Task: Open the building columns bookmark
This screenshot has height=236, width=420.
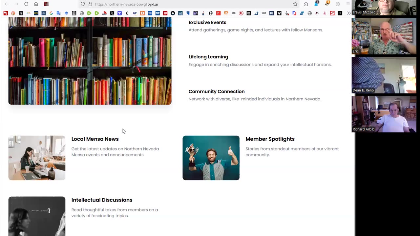Action: [x=74, y=13]
